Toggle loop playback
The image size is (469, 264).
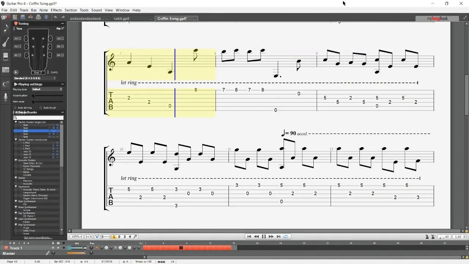[286, 236]
